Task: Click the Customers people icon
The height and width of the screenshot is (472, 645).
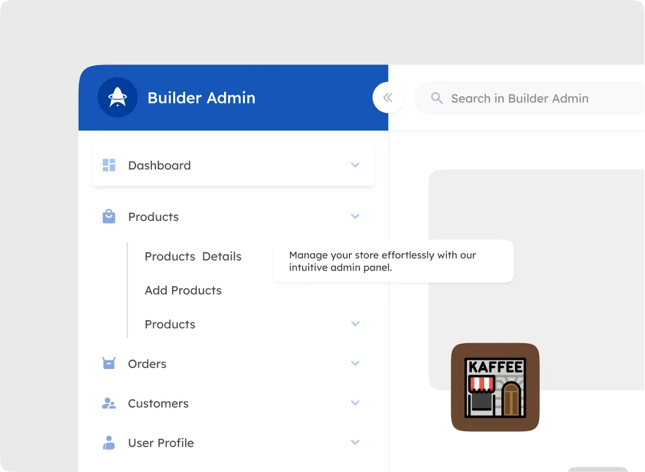Action: click(109, 403)
